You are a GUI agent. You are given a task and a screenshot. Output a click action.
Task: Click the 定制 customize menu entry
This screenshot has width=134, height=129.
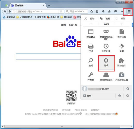(x=87, y=96)
